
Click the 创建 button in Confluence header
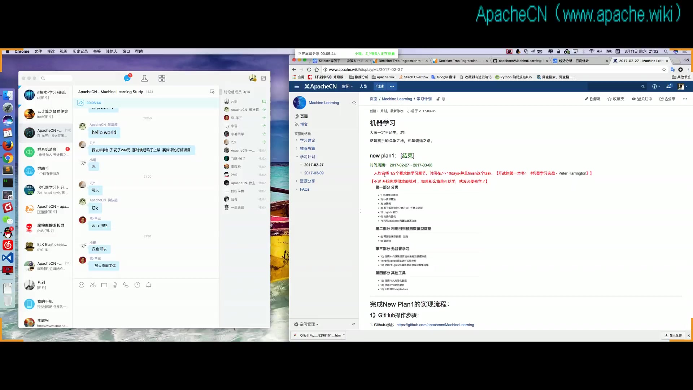click(380, 86)
